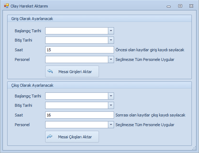Image resolution: width=199 pixels, height=153 pixels.
Task: Focus the Saat field containing 16
Action: 80,115
